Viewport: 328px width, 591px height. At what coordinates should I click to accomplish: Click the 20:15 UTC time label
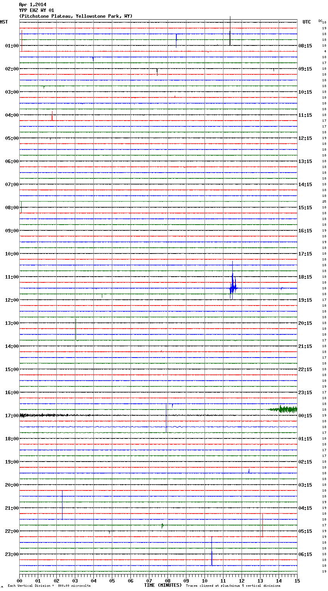point(305,323)
